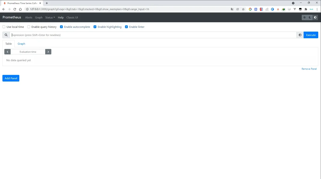Click the multicolor ring extension icon

[250, 9]
